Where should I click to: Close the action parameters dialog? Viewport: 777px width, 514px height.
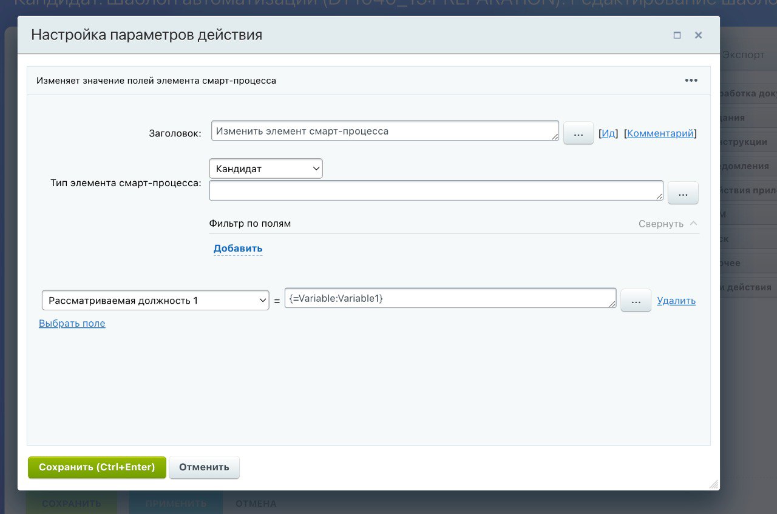click(698, 35)
